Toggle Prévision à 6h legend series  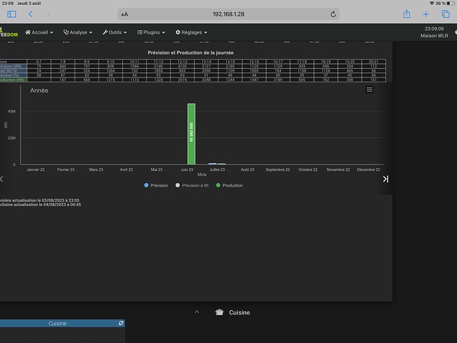coord(194,185)
